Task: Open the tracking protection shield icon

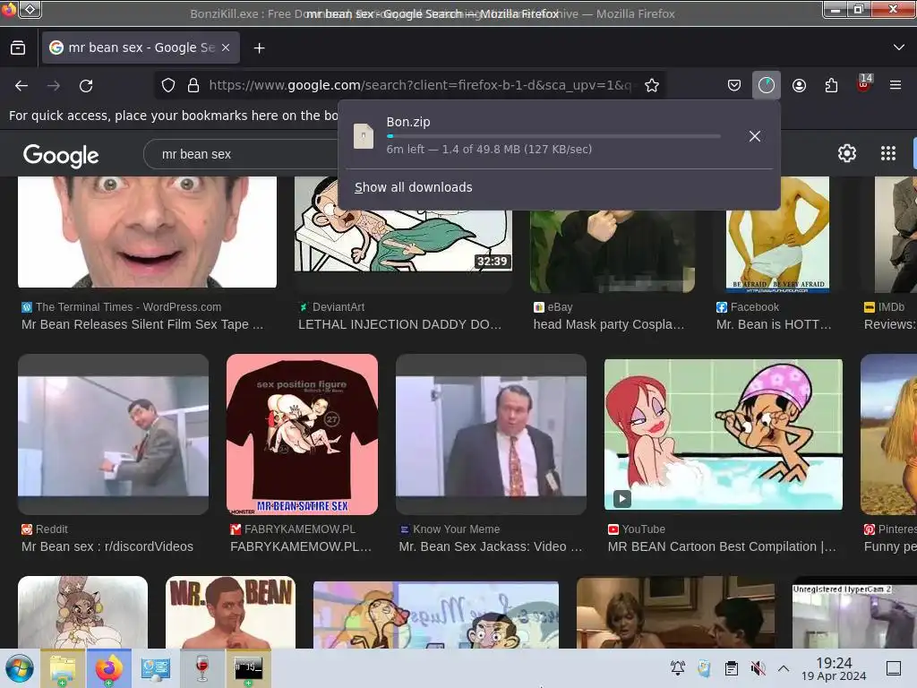Action: tap(168, 85)
